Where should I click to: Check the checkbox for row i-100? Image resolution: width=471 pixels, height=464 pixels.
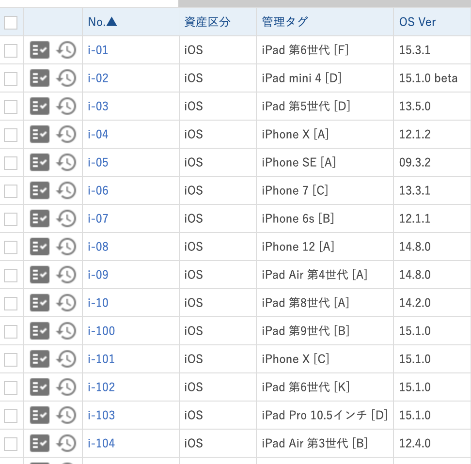(11, 331)
